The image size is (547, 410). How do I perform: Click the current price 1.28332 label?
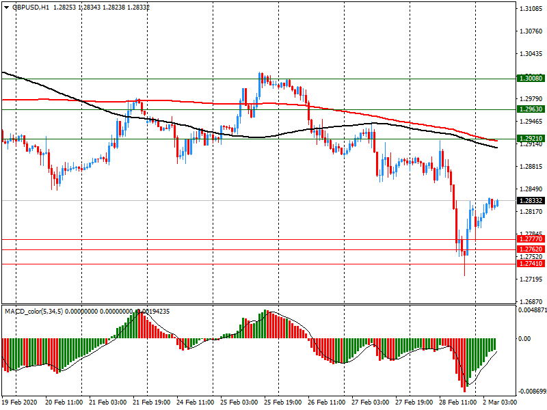pyautogui.click(x=531, y=200)
